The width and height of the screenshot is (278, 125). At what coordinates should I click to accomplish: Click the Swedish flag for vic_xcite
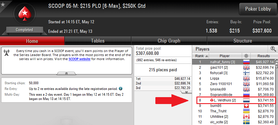246,122
